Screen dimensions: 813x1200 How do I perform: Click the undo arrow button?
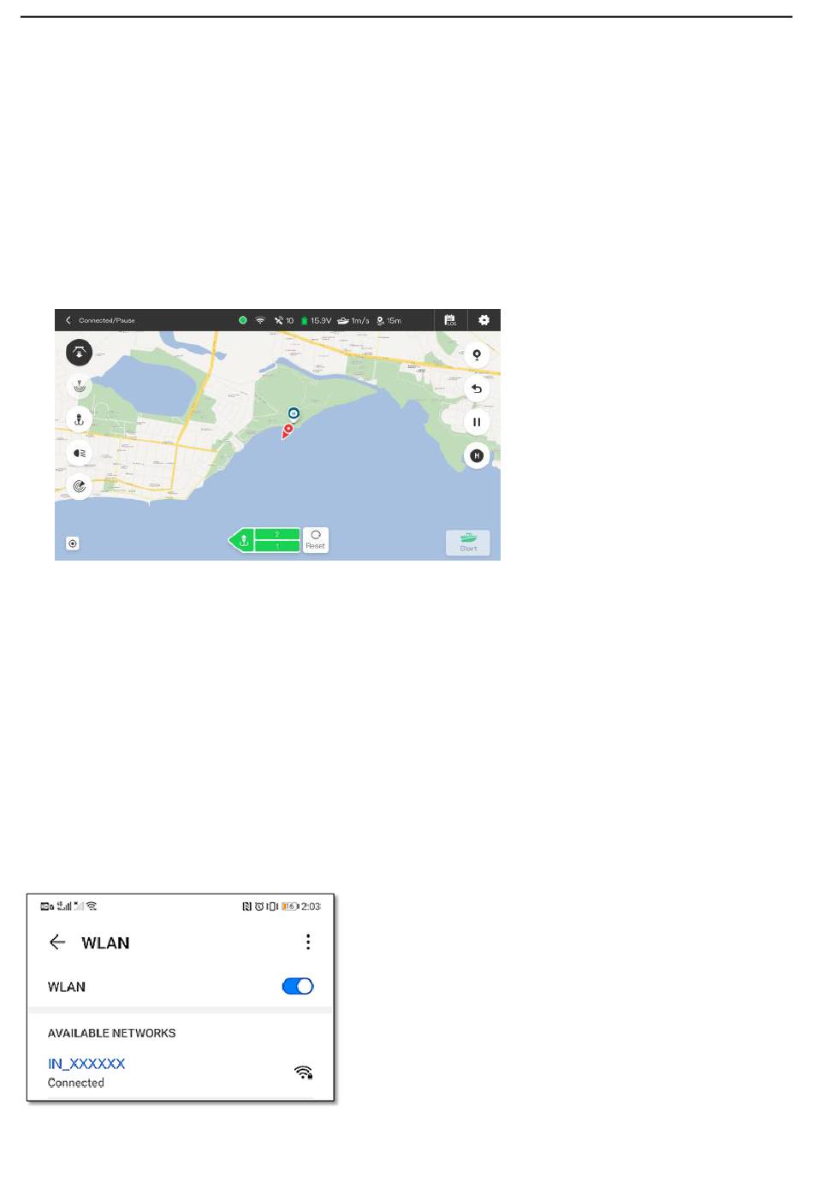477,389
